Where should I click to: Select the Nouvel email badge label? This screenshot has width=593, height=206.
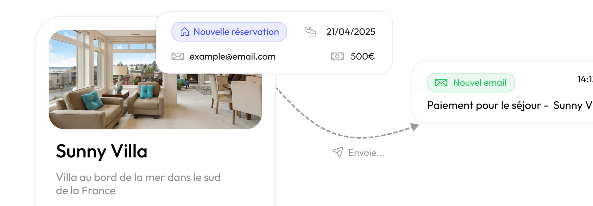point(479,83)
